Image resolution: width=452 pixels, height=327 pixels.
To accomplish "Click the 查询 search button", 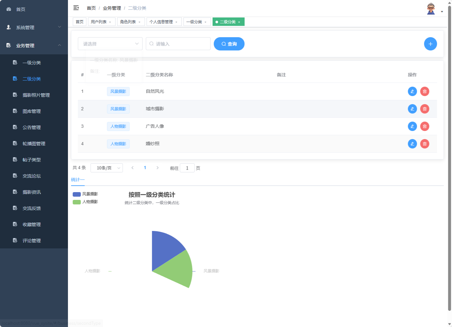I will [x=229, y=44].
